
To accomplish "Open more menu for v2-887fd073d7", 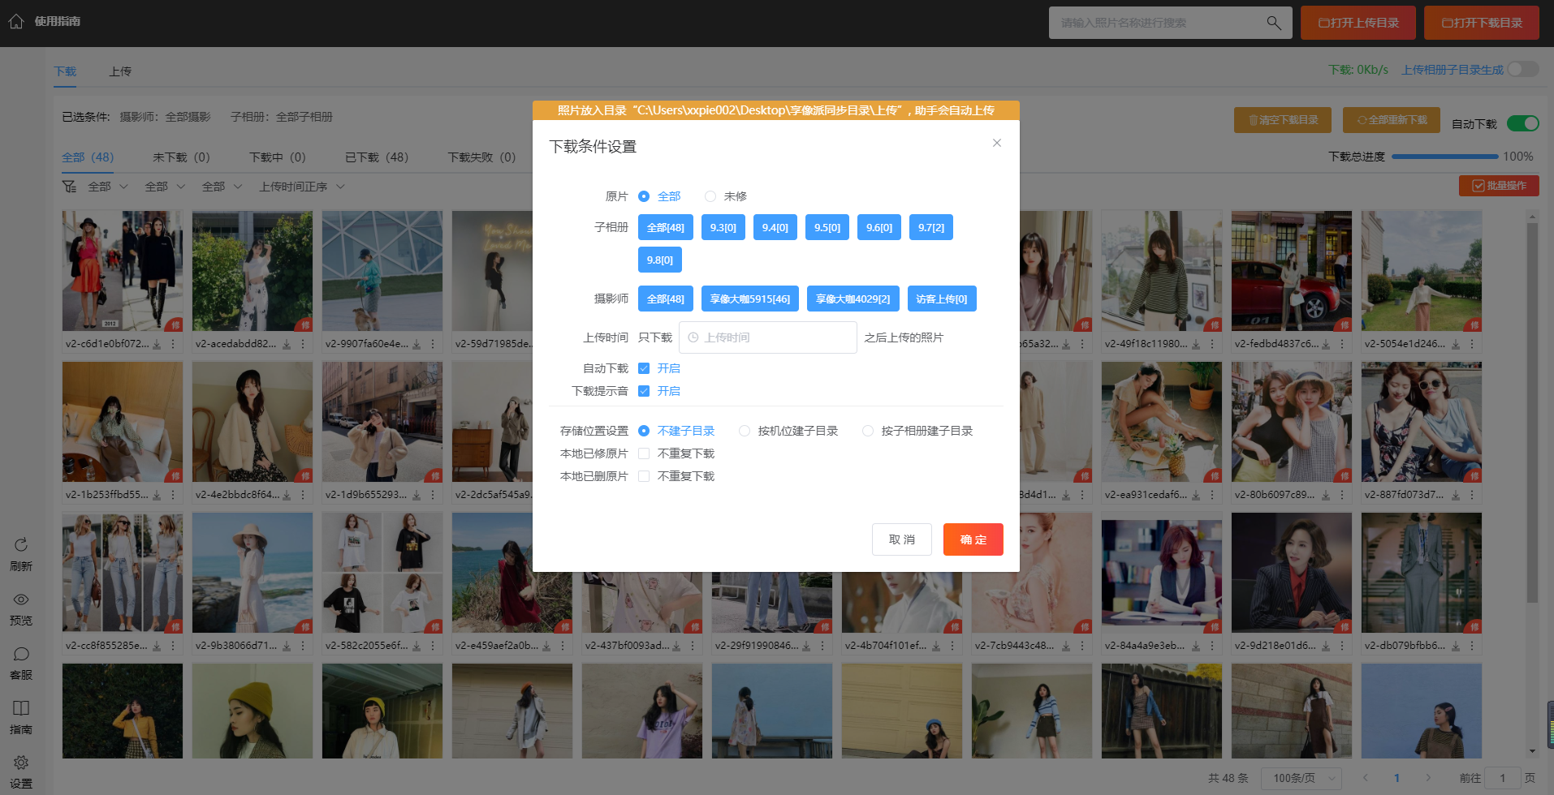I will [x=1472, y=495].
